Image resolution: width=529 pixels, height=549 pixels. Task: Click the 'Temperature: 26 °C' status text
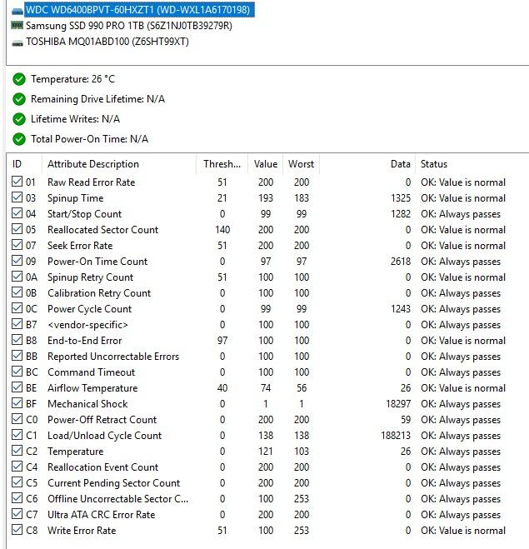72,79
